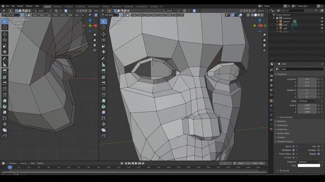This screenshot has height=182, width=325.
Task: Open Mesh menu in left viewport header
Action: click(55, 15)
